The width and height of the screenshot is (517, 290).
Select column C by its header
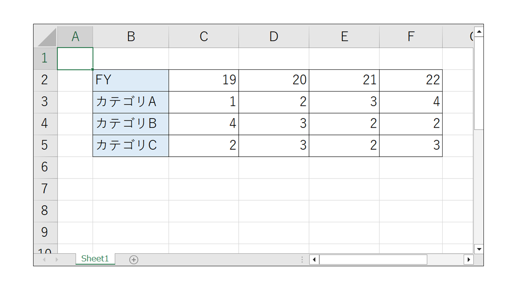204,37
